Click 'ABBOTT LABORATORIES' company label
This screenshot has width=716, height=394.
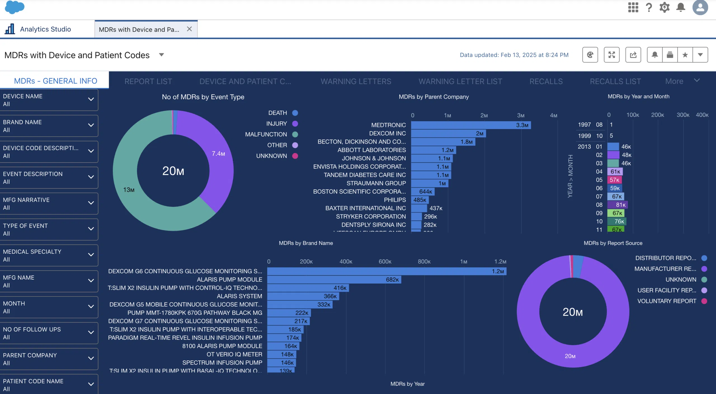click(371, 150)
